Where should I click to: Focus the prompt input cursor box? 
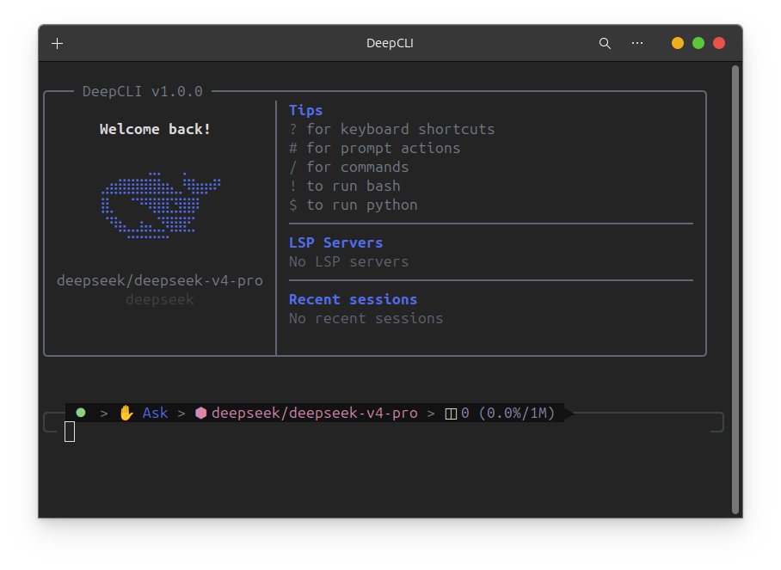[x=70, y=432]
